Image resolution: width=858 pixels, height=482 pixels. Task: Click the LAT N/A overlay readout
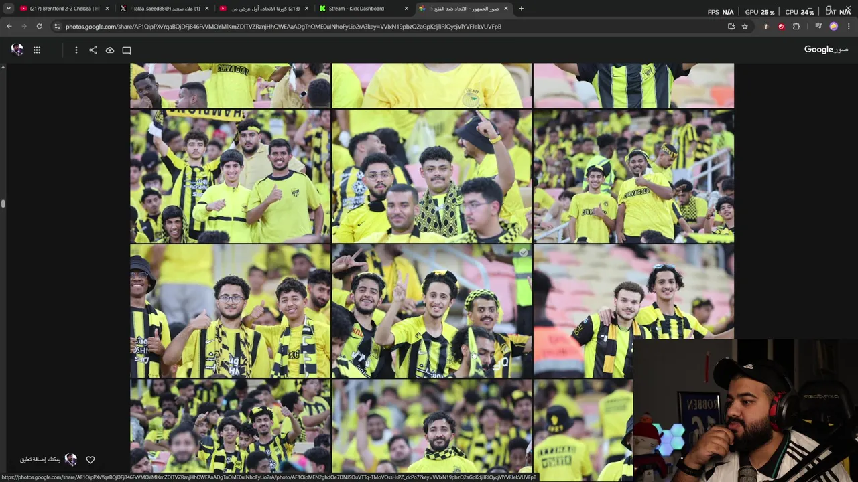click(839, 11)
